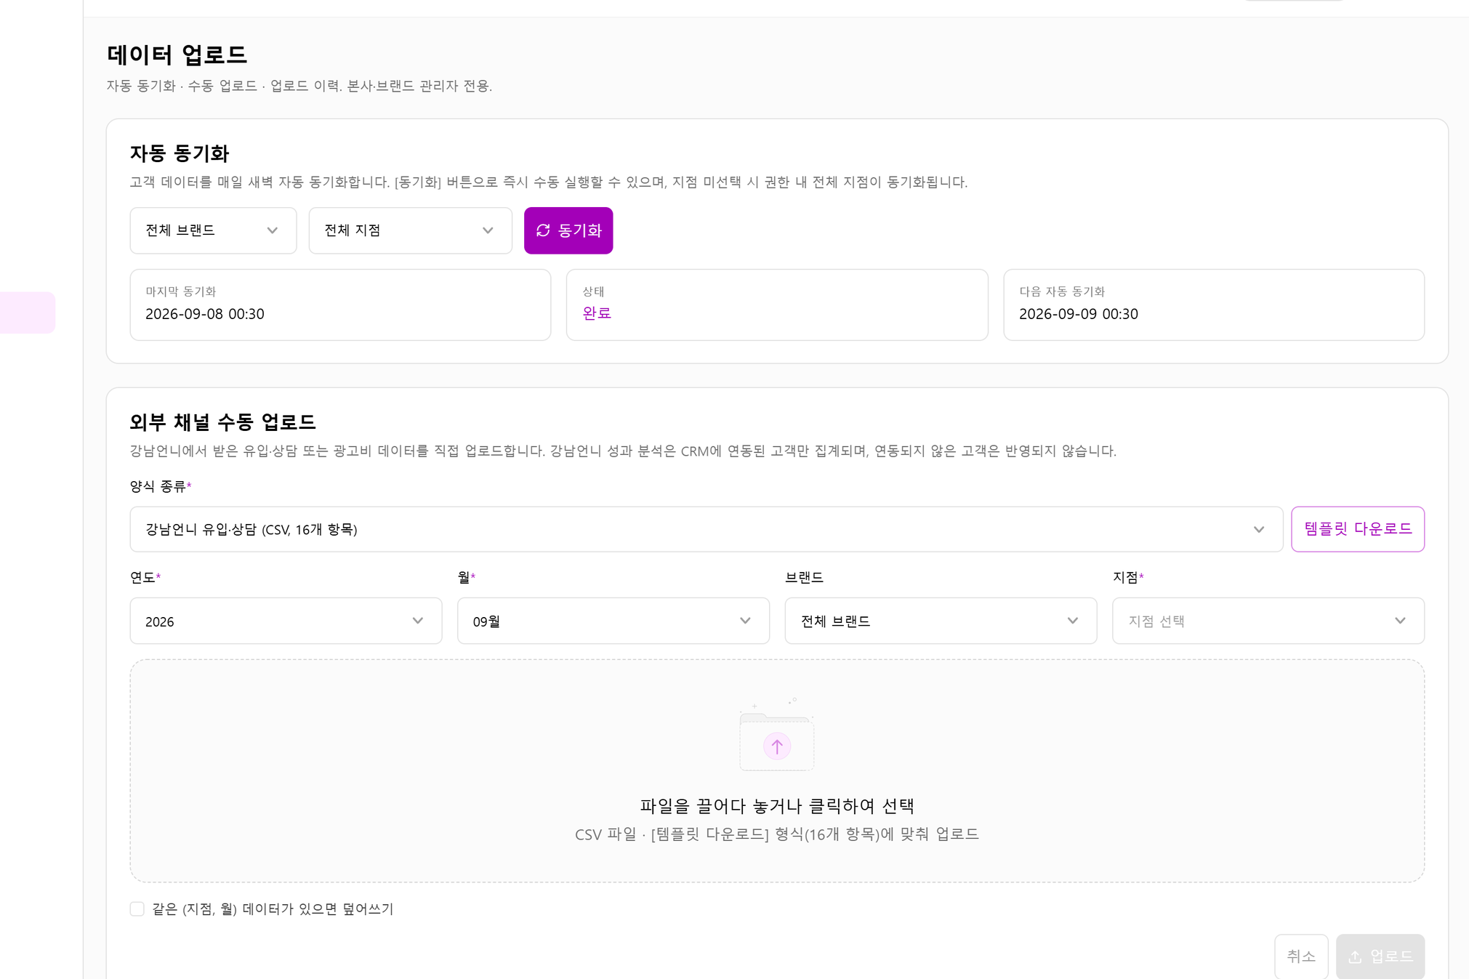Click the 완료 status text
1469x979 pixels.
coord(597,313)
